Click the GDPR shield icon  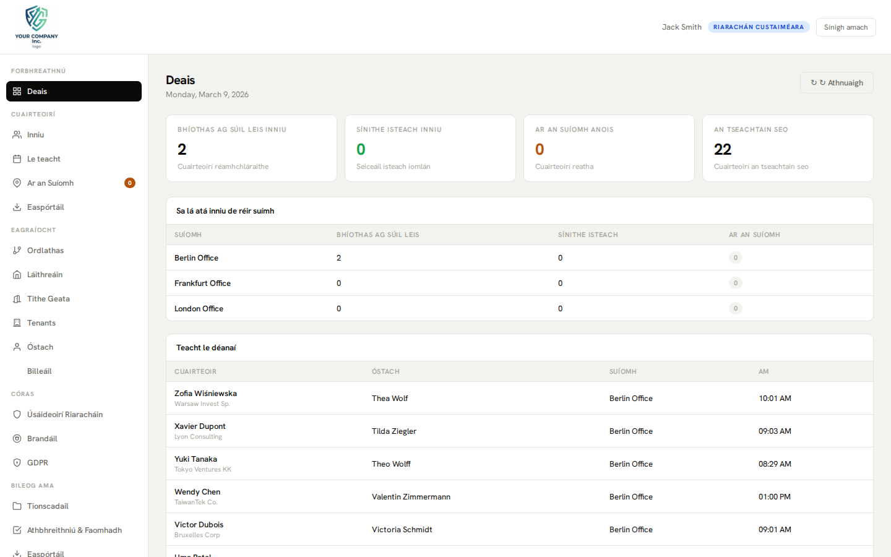pos(17,463)
